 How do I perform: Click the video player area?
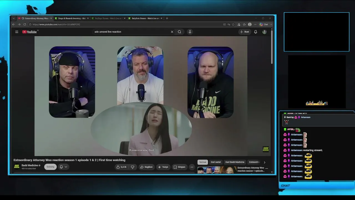coord(141,96)
